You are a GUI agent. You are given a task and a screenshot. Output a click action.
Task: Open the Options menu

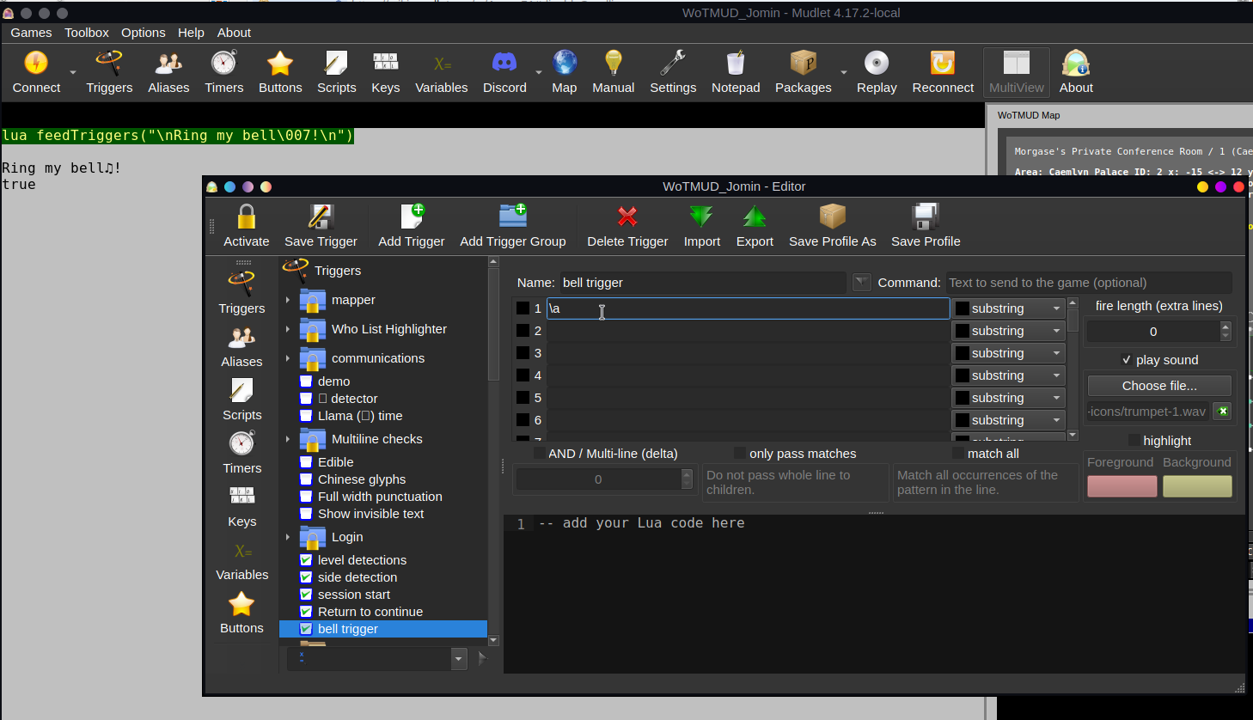[143, 33]
